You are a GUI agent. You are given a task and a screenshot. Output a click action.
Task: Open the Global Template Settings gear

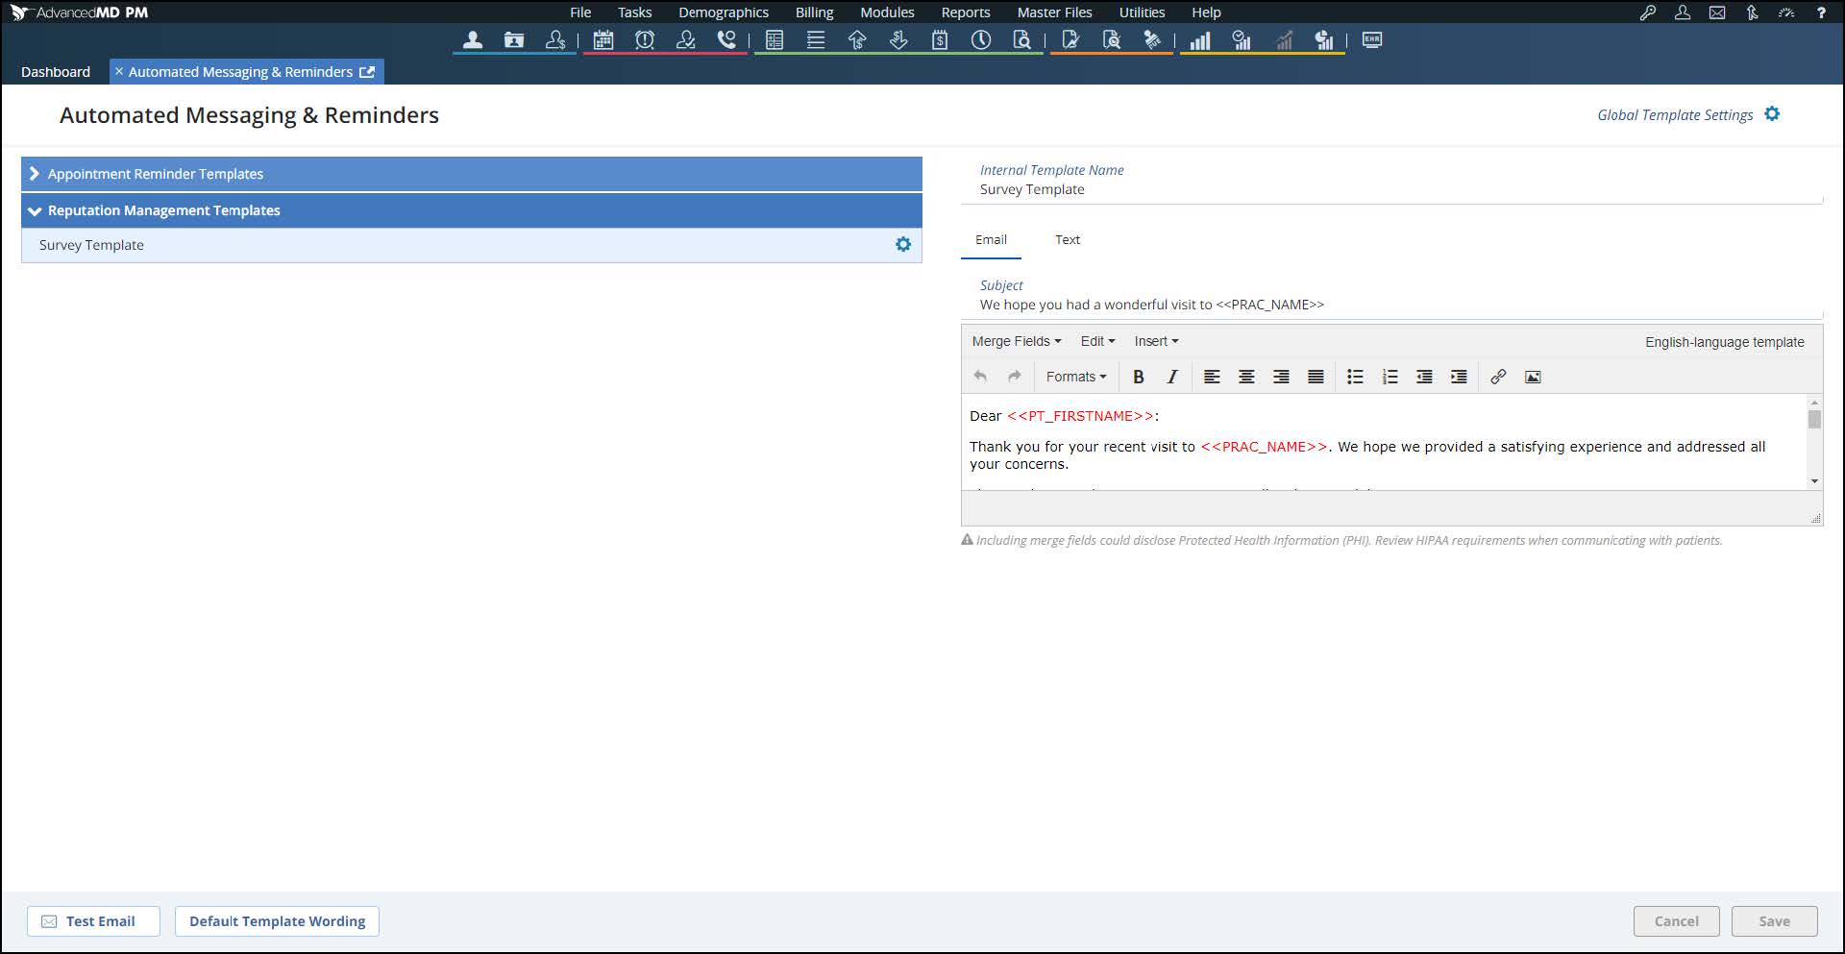click(1772, 114)
